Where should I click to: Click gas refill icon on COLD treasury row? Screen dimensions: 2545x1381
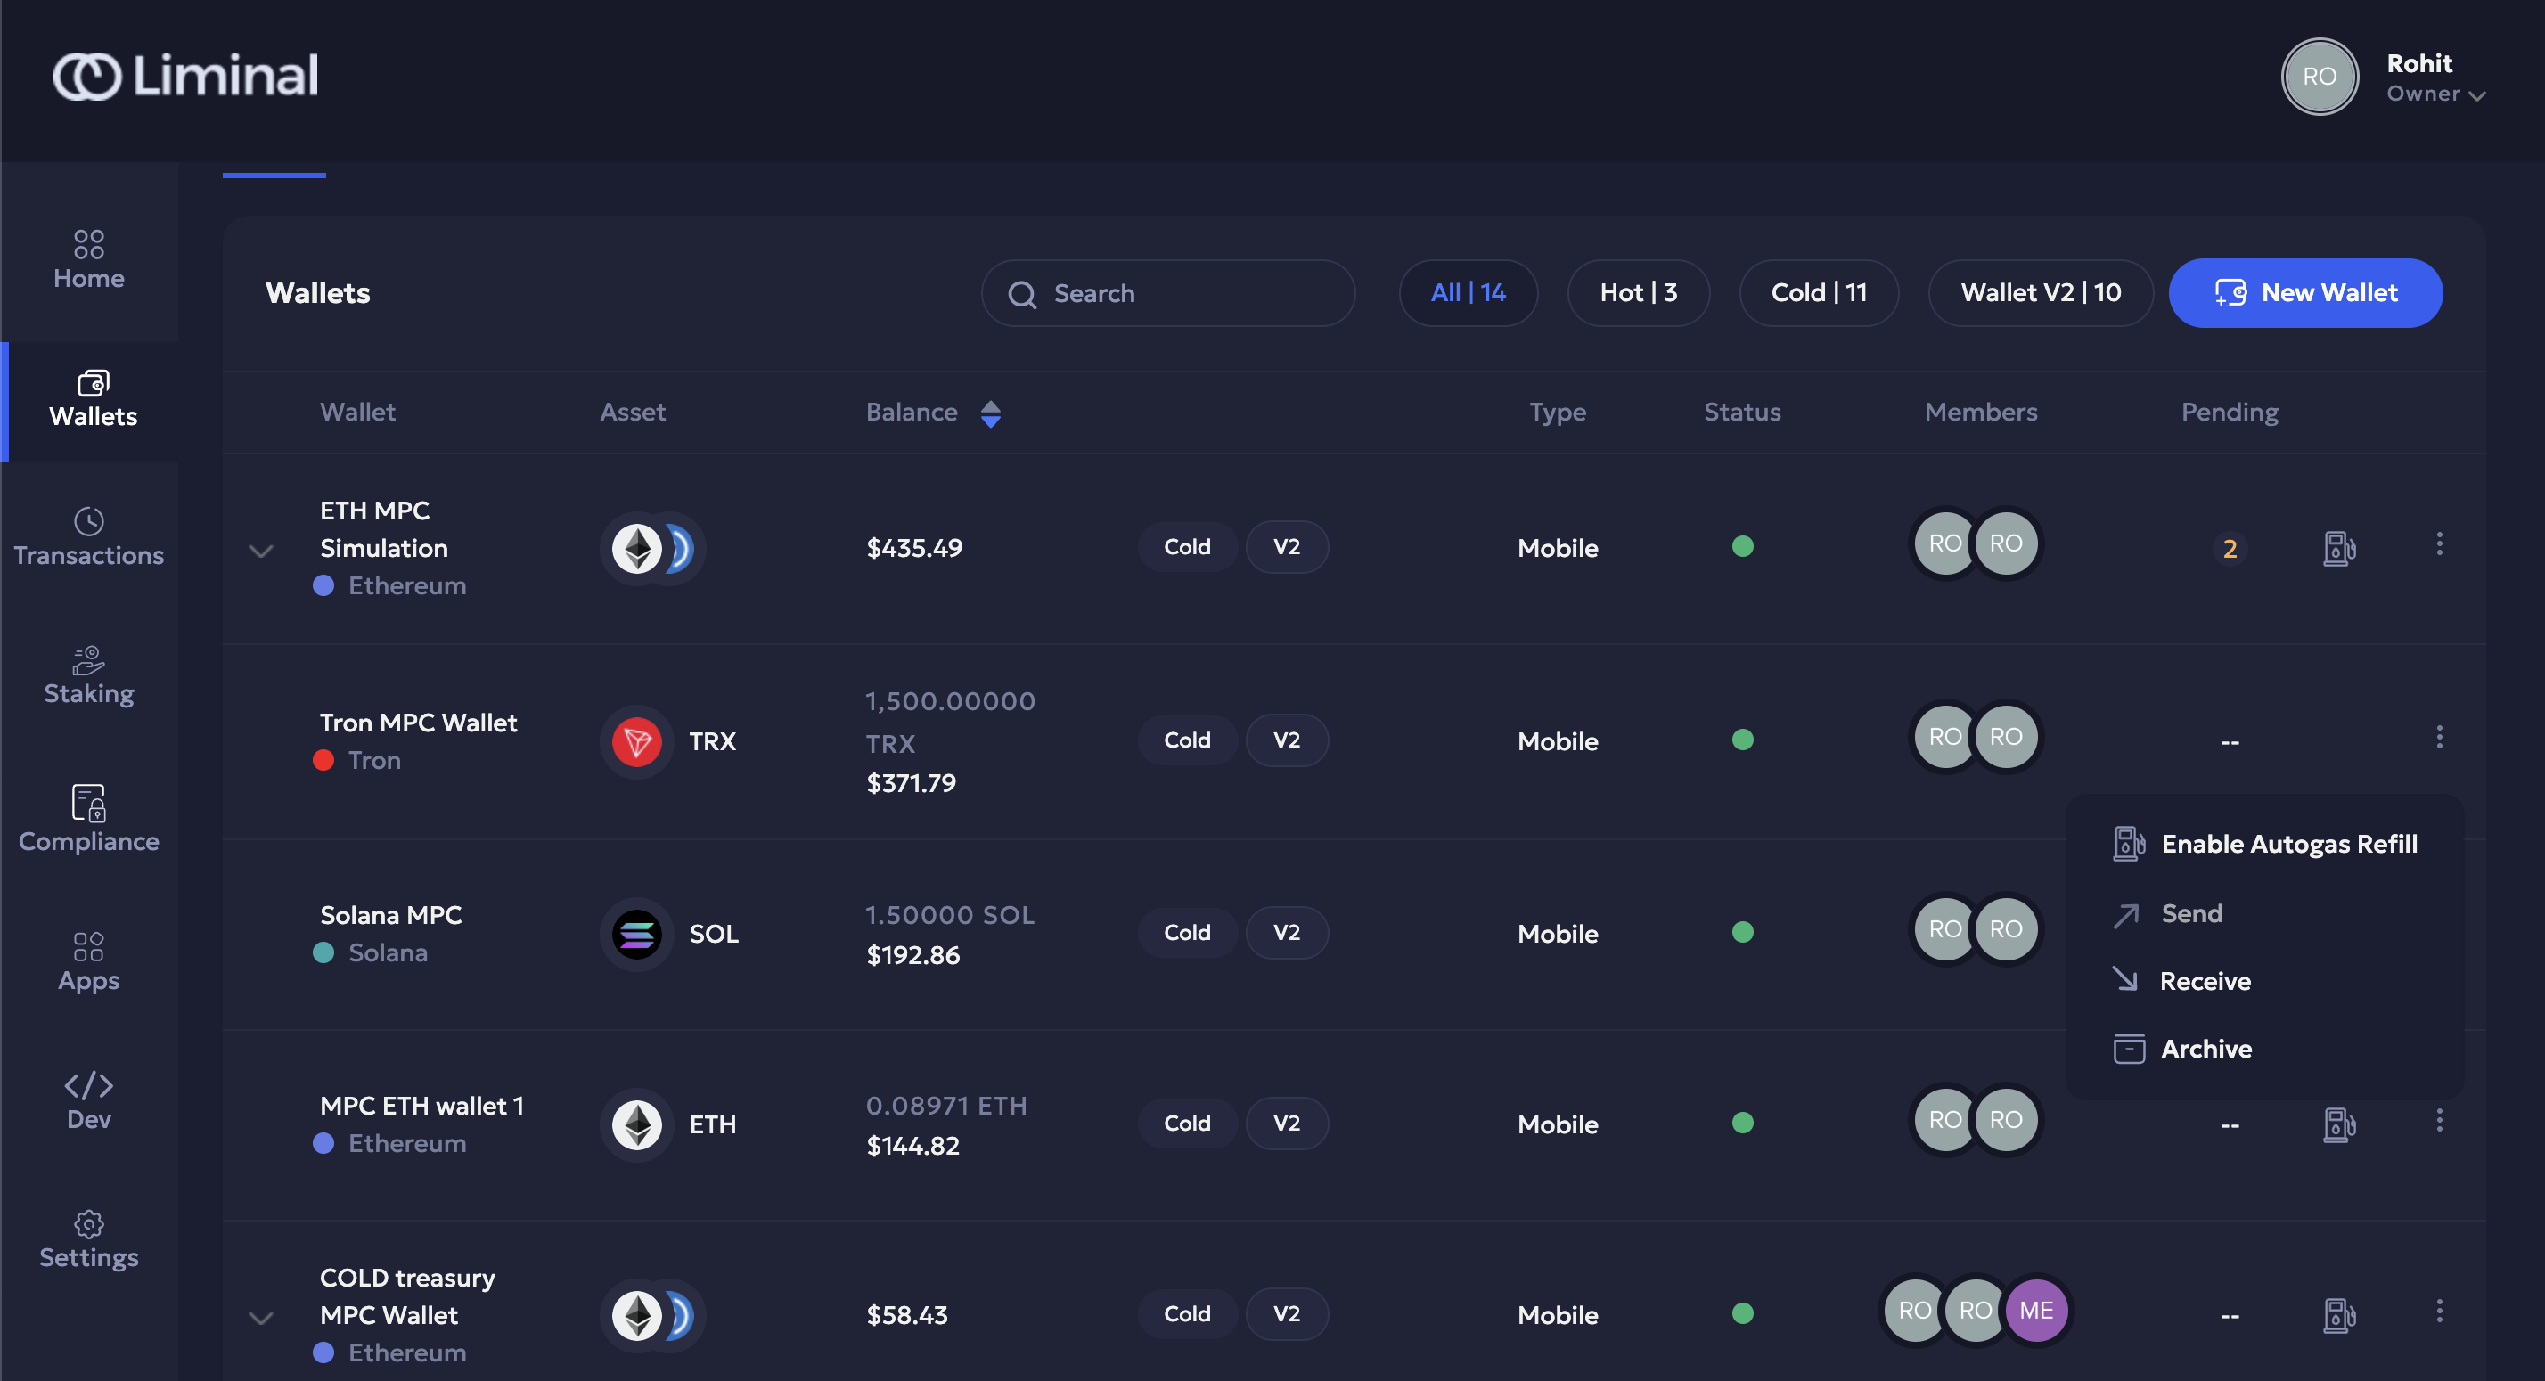click(2338, 1315)
